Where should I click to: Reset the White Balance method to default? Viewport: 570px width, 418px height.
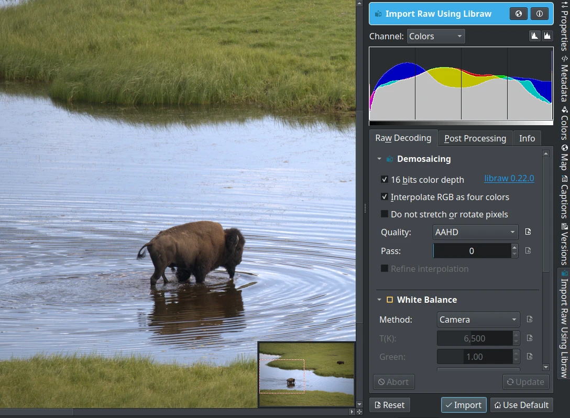tap(529, 319)
